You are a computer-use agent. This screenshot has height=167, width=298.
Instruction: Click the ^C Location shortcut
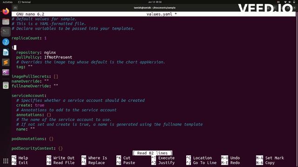pyautogui.click(x=199, y=158)
